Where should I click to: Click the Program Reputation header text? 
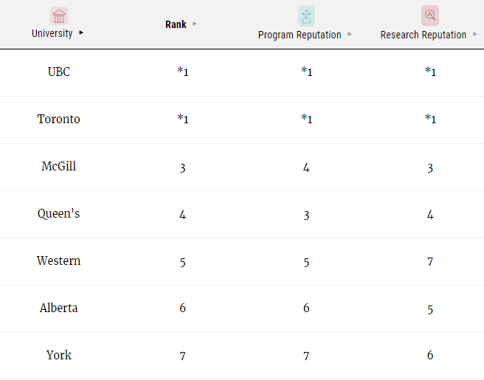[300, 35]
